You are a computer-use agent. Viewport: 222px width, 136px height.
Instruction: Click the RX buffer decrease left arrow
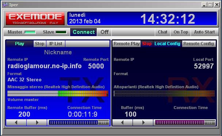coord(122,123)
